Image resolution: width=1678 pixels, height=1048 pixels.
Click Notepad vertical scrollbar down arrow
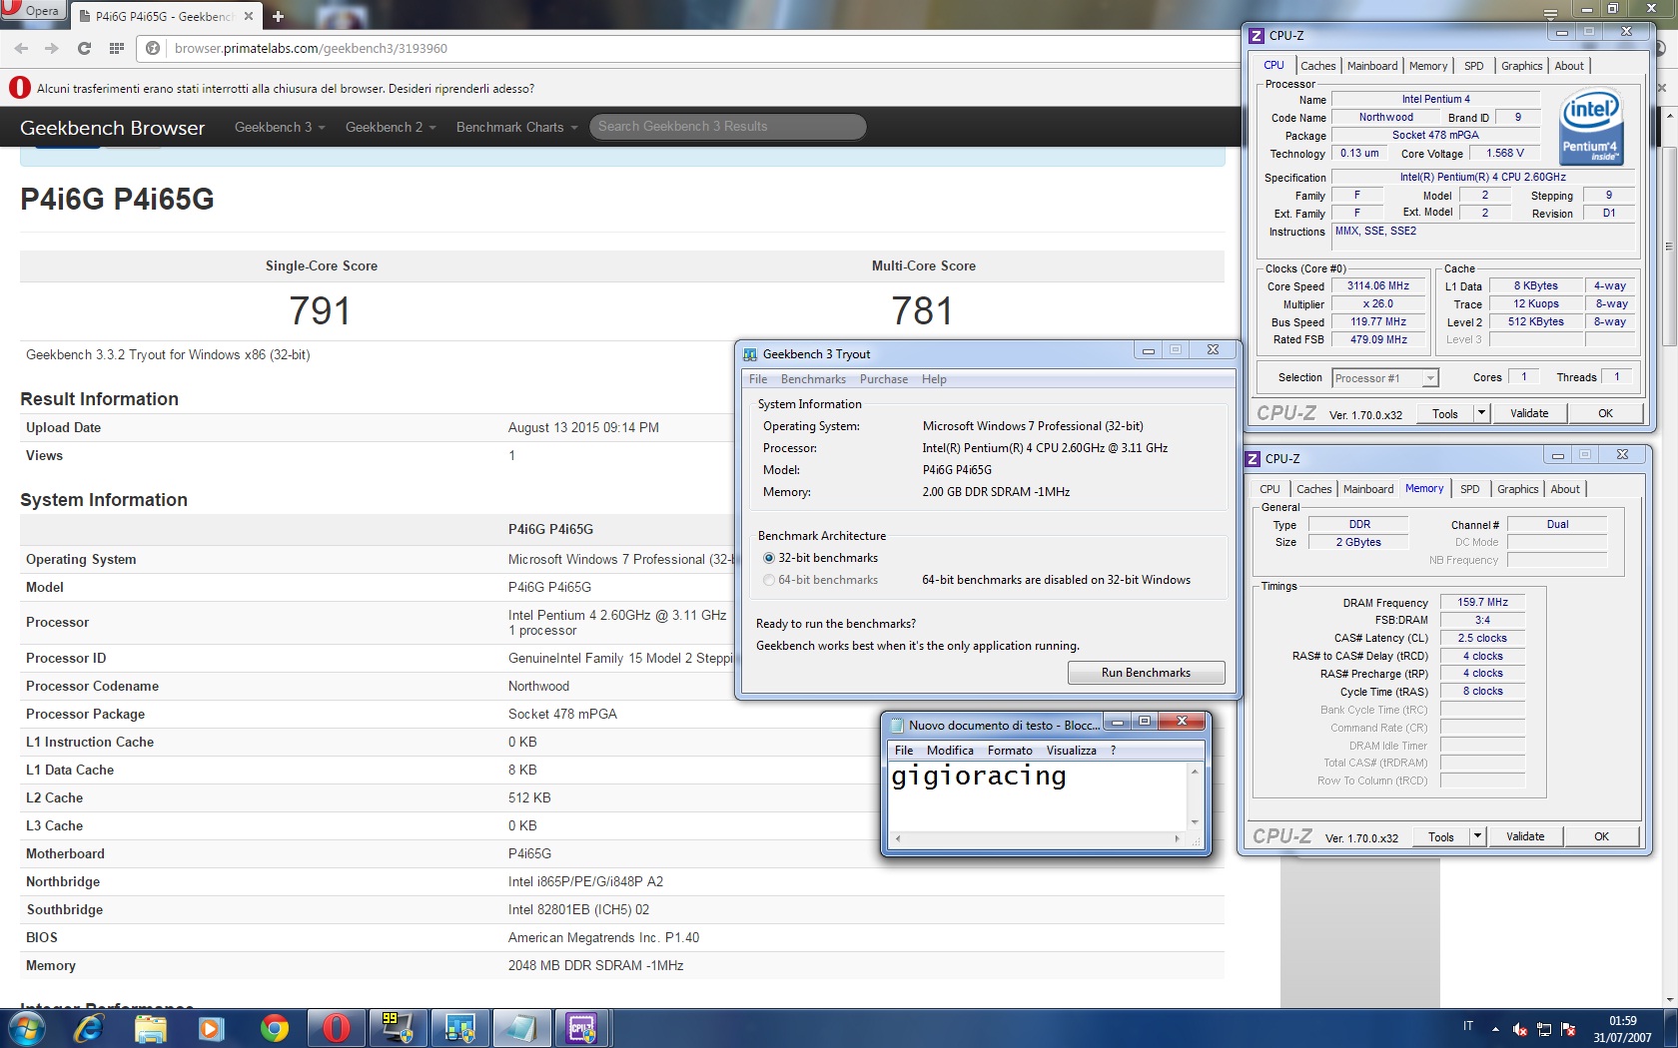(1195, 822)
